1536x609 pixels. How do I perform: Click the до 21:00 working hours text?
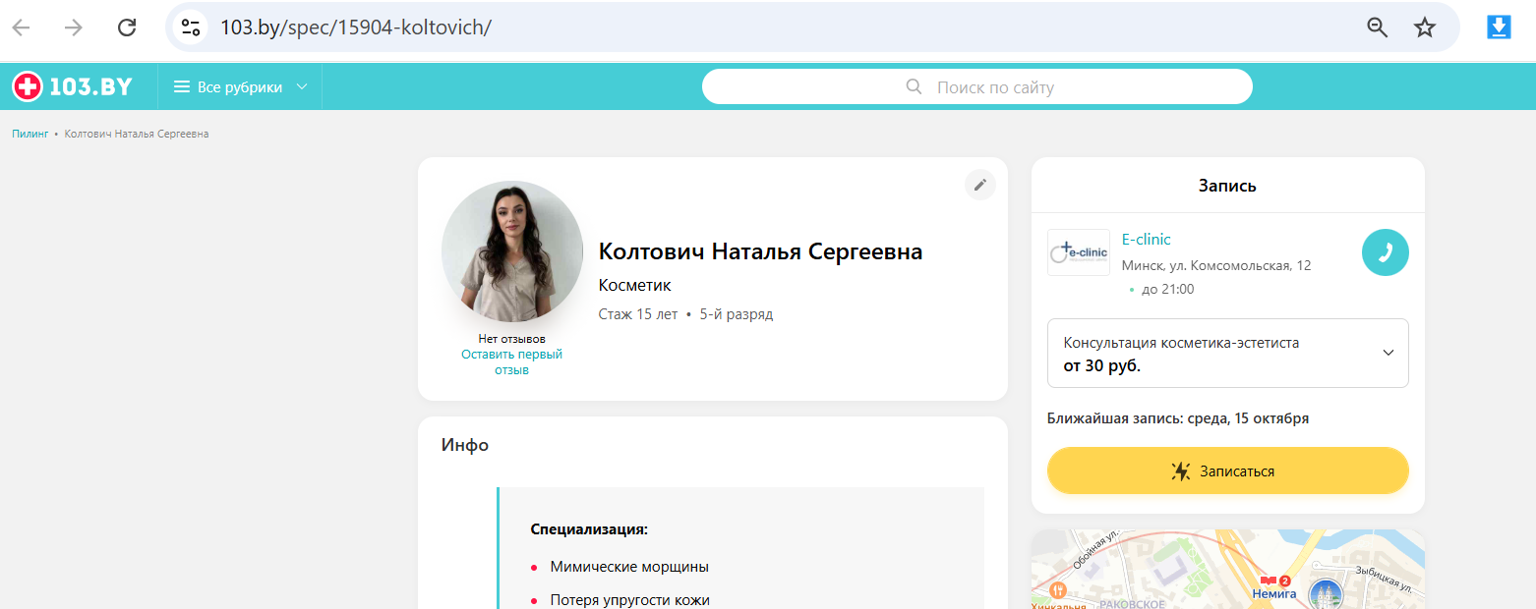coord(1168,290)
